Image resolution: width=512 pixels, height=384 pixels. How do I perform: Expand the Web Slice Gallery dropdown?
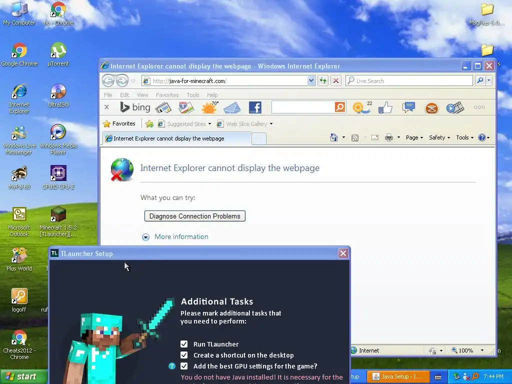271,124
